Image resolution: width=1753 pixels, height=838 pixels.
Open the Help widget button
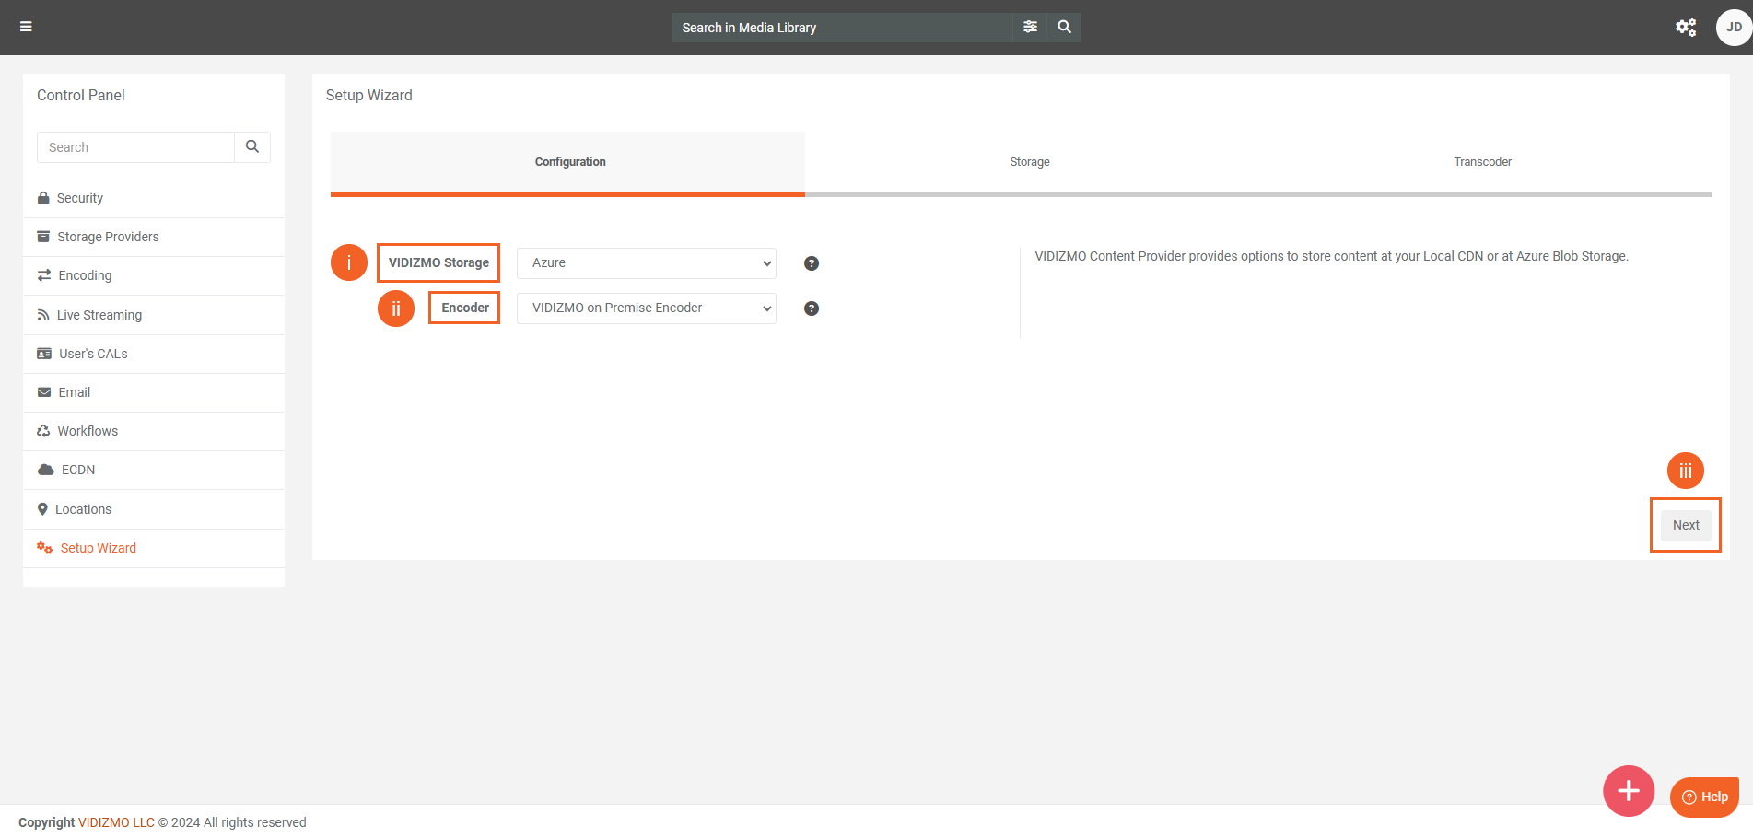[x=1703, y=797]
